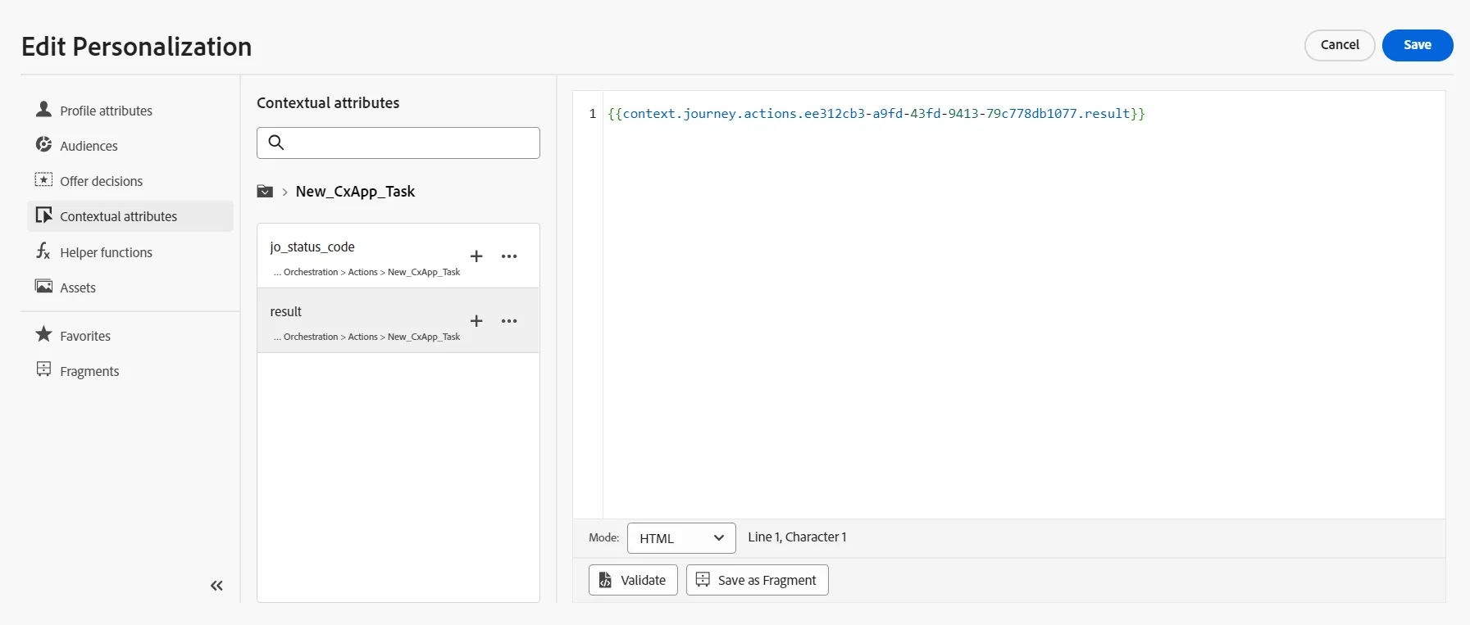Click the line number 1 gutter
Image resolution: width=1470 pixels, height=625 pixels.
[x=592, y=114]
